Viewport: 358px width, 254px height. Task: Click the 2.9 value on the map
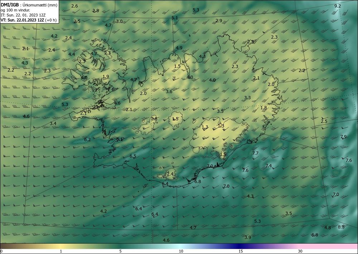point(219,20)
